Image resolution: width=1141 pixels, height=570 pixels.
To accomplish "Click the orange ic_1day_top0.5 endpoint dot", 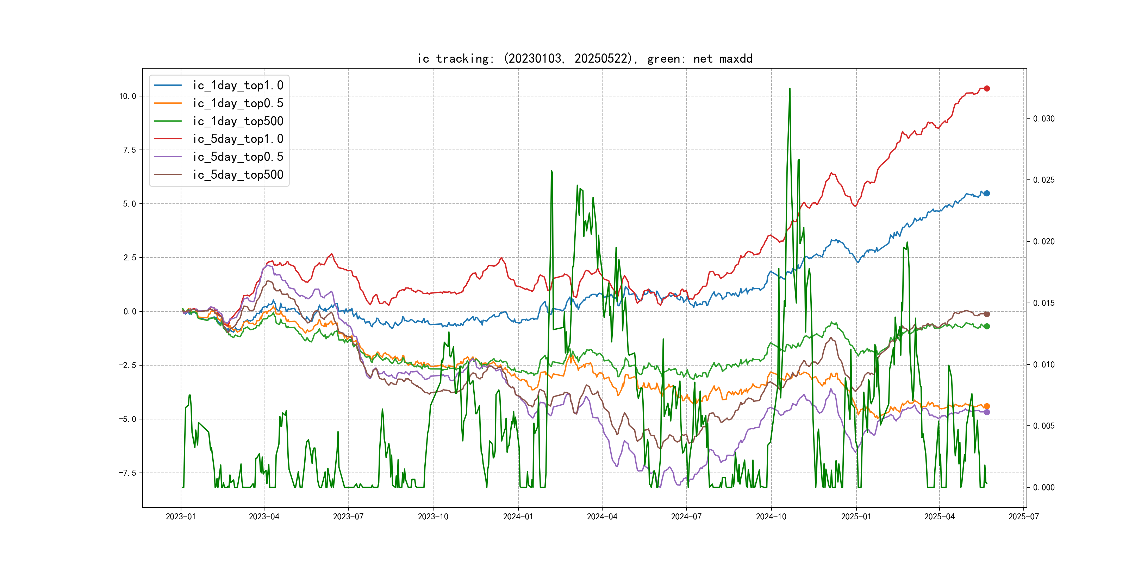I will tap(986, 406).
